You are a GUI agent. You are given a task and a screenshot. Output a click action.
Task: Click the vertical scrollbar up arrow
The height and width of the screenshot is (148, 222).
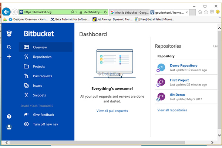coord(219,28)
